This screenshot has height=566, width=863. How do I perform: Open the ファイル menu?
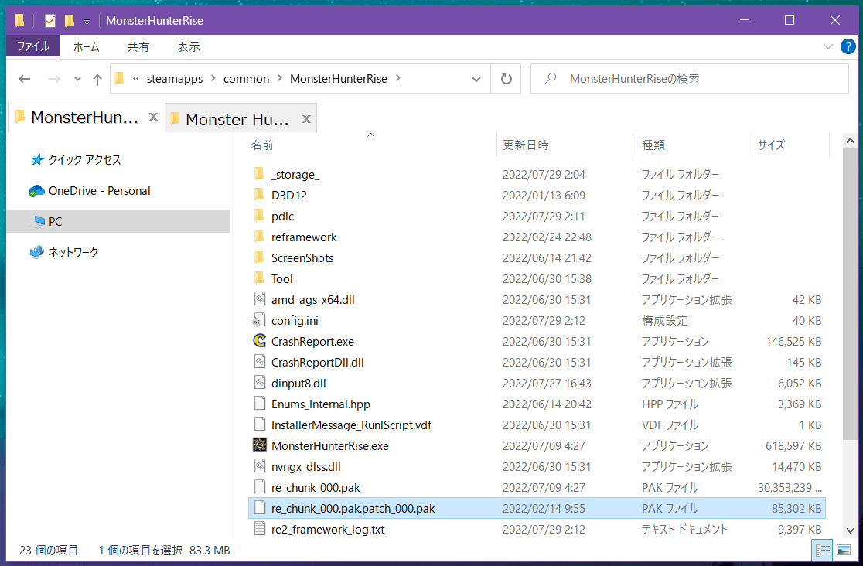point(33,47)
